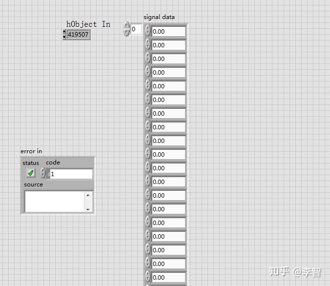Increment the hObject In value with up arrow
This screenshot has width=330, height=286.
click(64, 32)
